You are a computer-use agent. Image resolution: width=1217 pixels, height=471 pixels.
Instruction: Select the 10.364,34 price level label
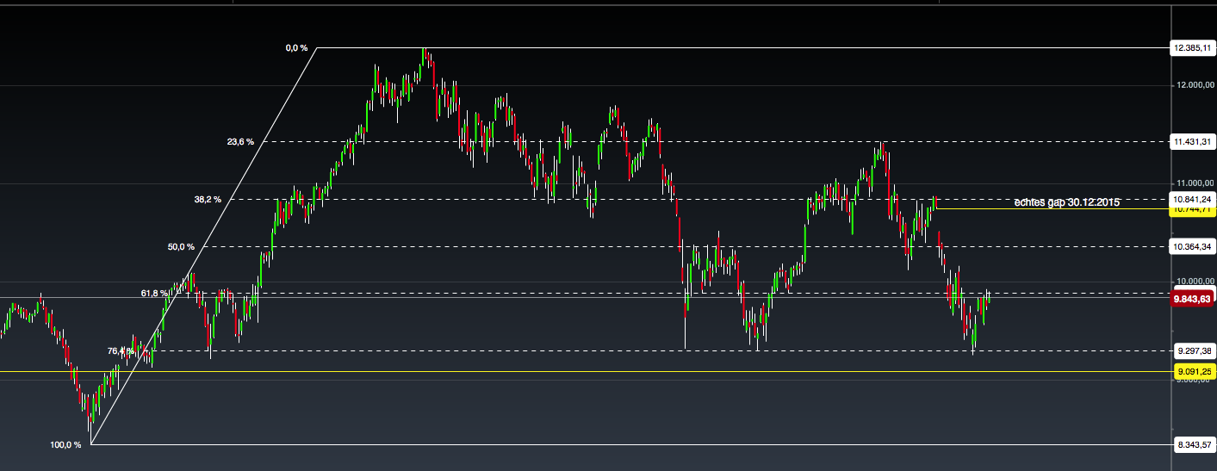[1192, 247]
